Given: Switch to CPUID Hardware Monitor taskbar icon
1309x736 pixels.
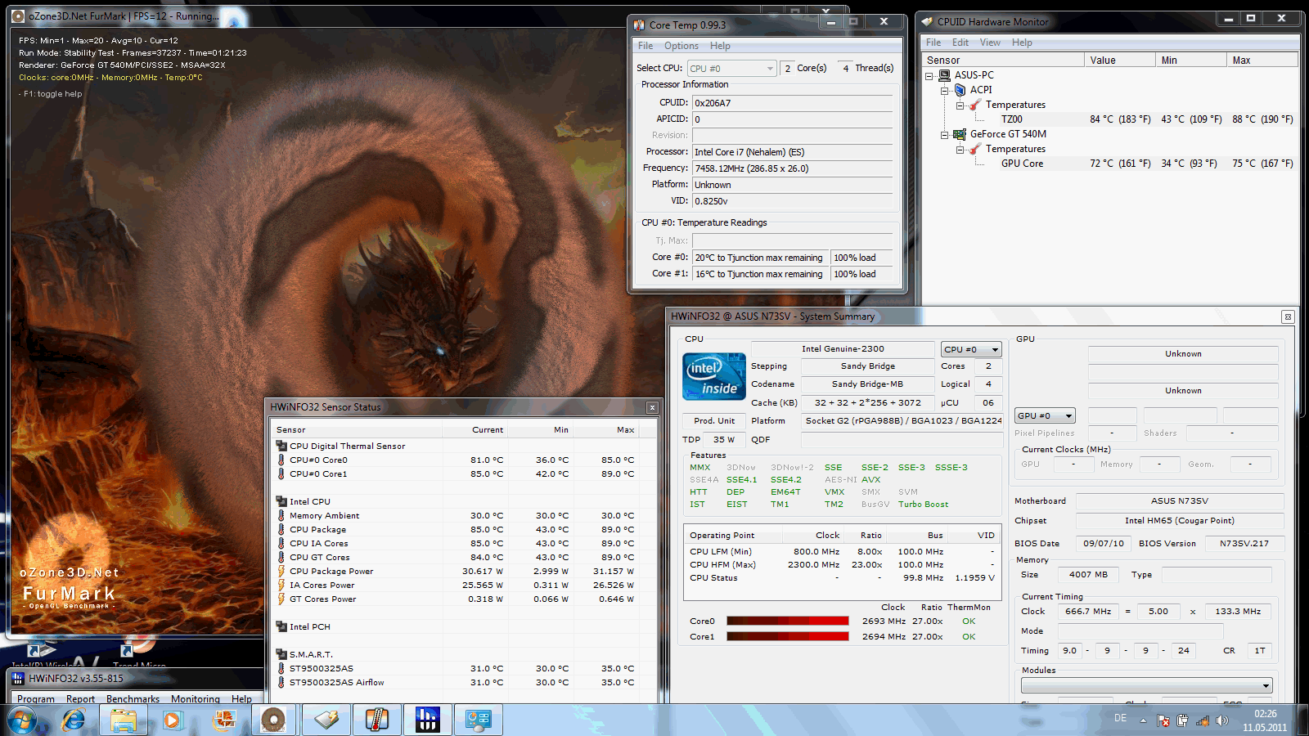Looking at the screenshot, I should point(326,720).
